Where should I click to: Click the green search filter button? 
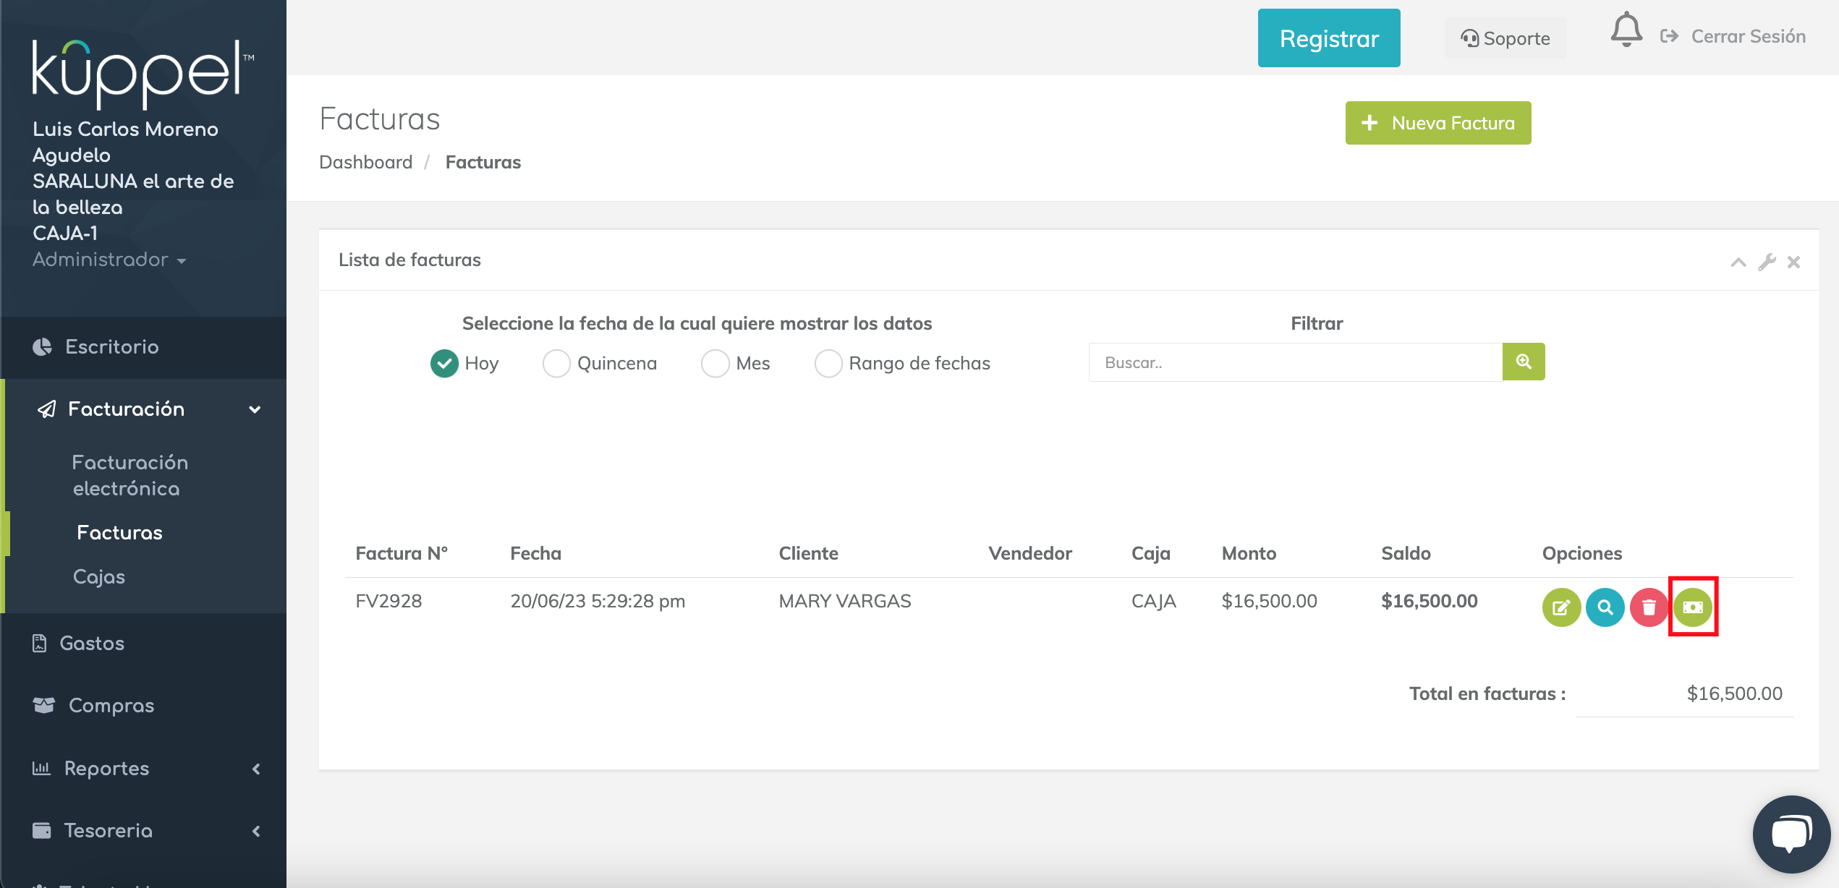[1523, 362]
